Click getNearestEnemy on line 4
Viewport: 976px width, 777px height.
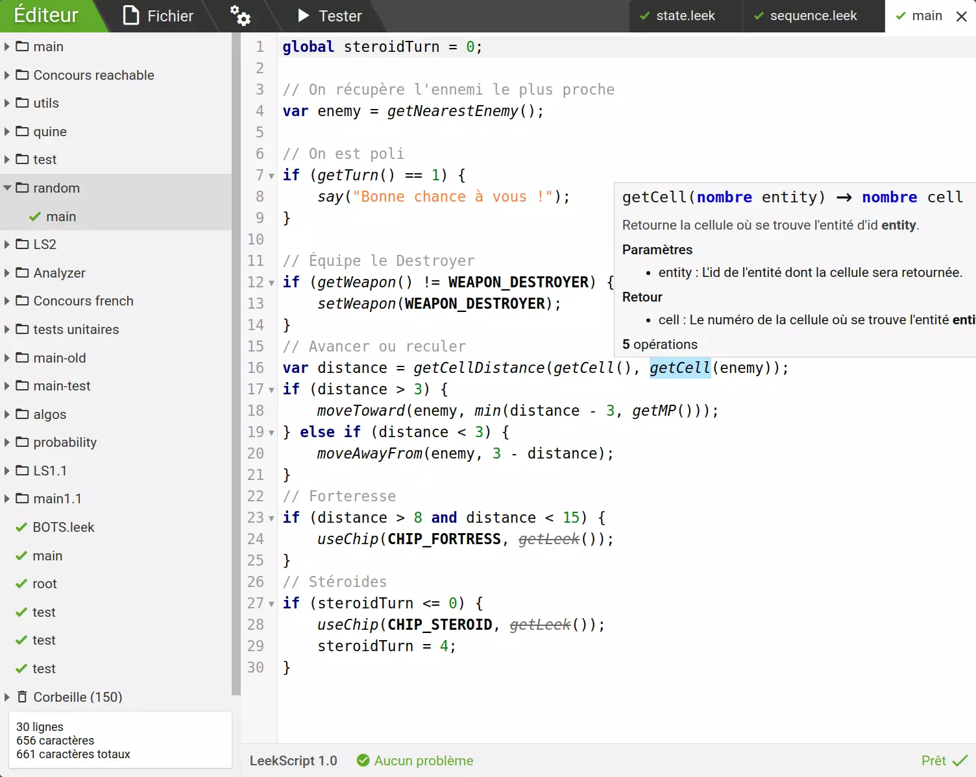tap(453, 111)
